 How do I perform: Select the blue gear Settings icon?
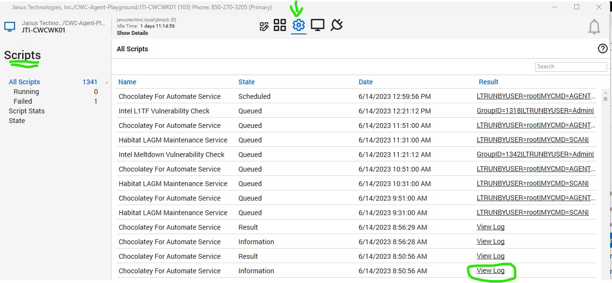click(298, 26)
